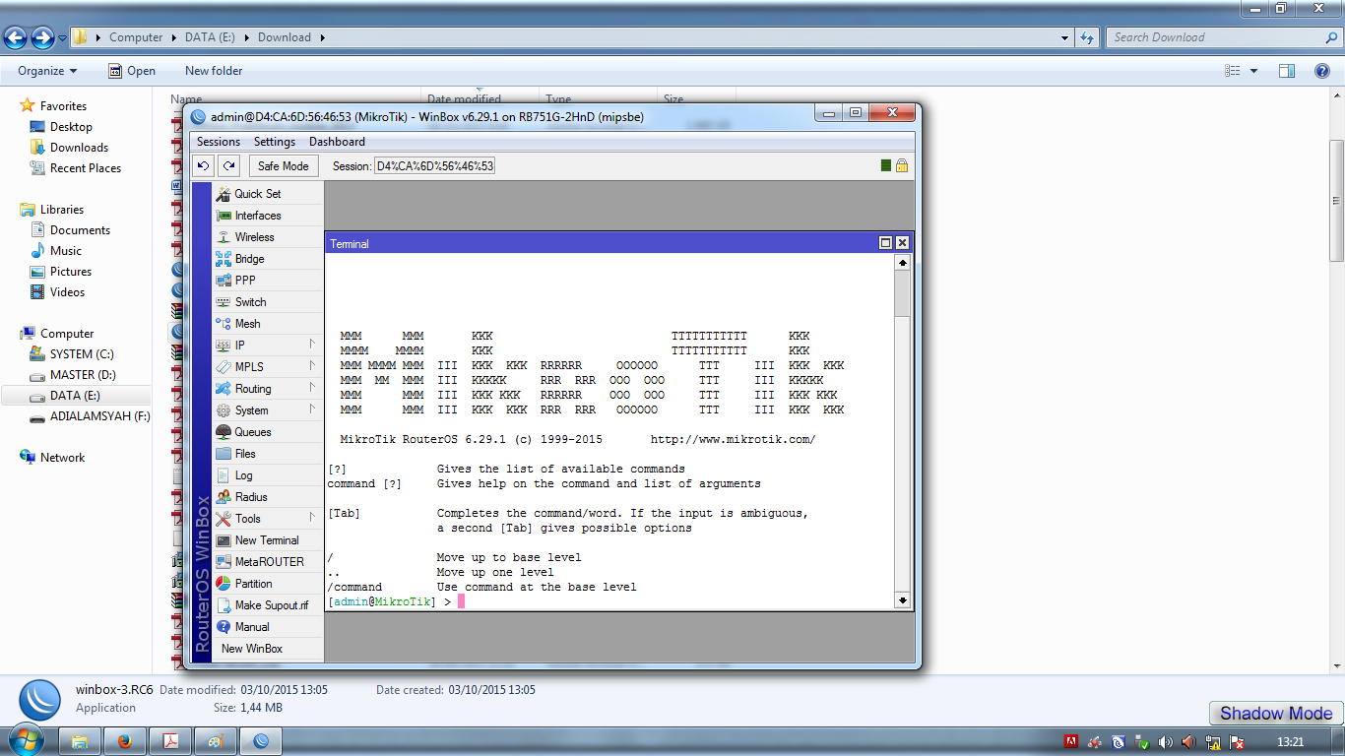Click the Date modified column header
The width and height of the screenshot is (1345, 756).
tap(464, 98)
